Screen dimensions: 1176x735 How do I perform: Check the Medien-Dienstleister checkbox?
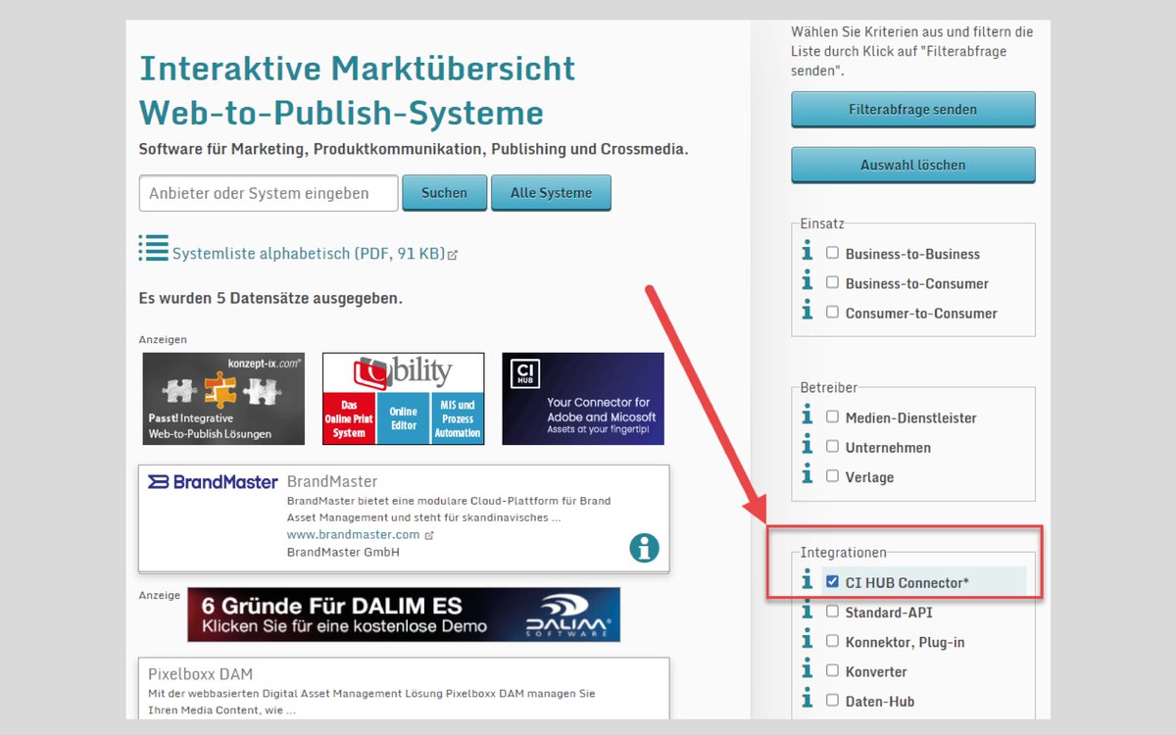832,416
